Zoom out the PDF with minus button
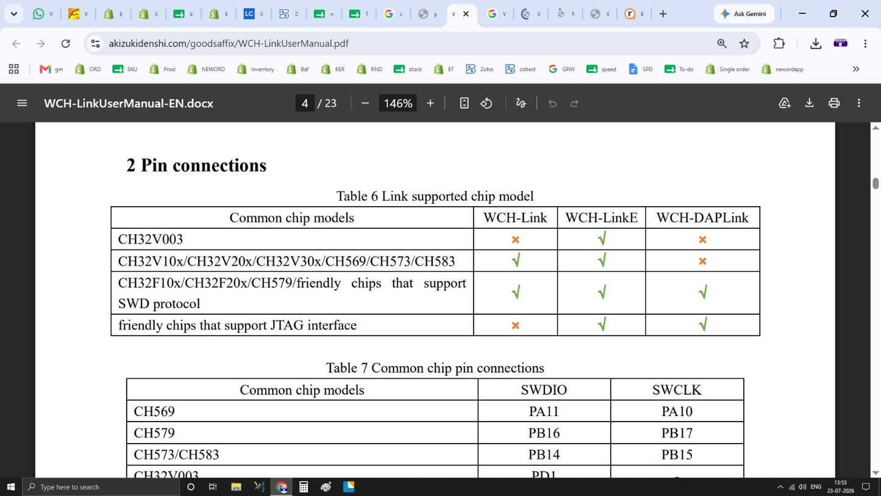 [x=365, y=103]
